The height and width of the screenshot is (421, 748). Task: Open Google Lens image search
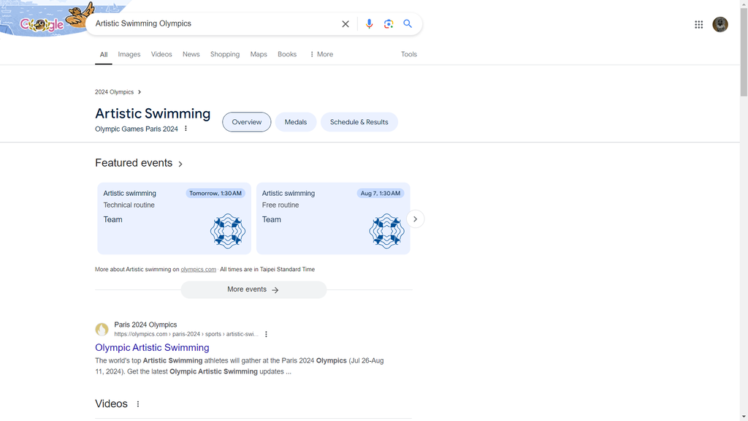389,24
